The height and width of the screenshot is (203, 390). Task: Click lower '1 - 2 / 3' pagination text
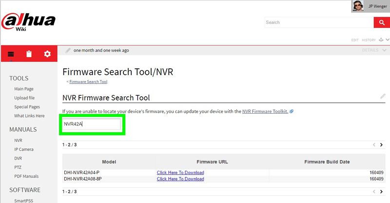point(69,192)
